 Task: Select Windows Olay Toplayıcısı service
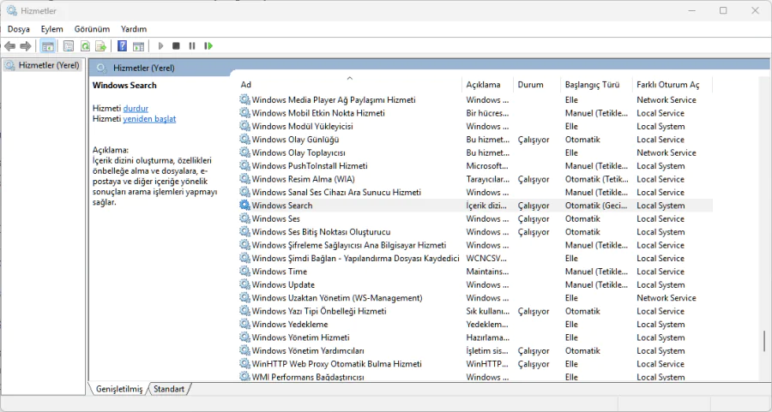point(299,153)
